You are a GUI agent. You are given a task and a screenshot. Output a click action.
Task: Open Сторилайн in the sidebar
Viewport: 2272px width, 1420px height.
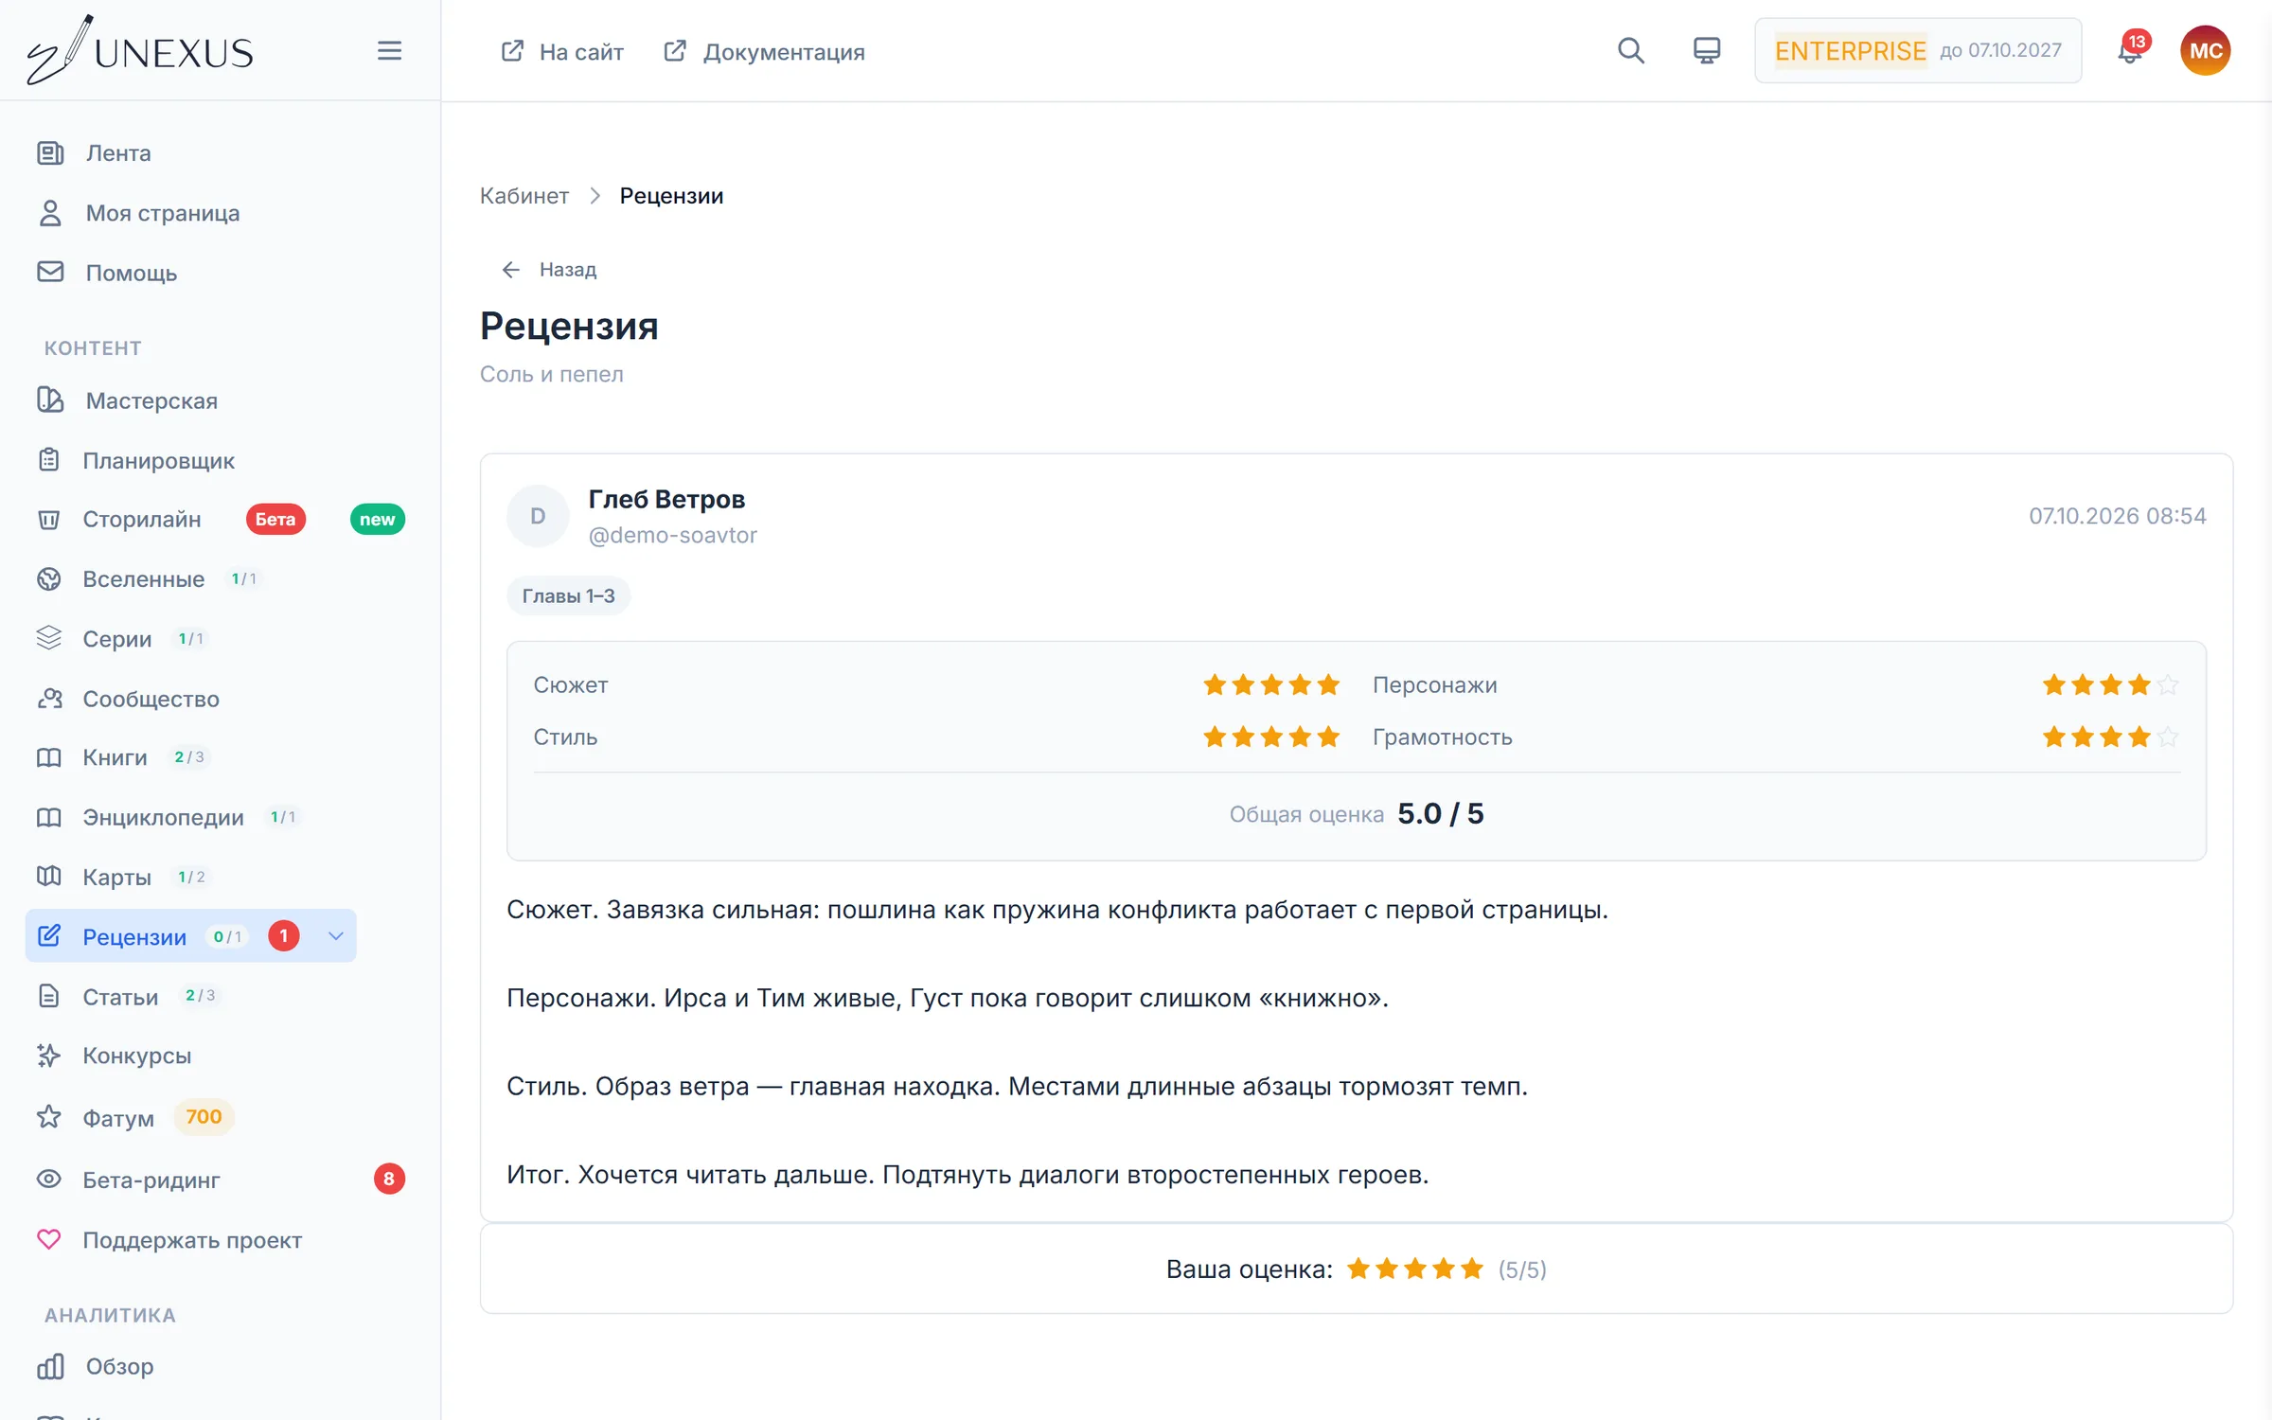click(x=141, y=519)
